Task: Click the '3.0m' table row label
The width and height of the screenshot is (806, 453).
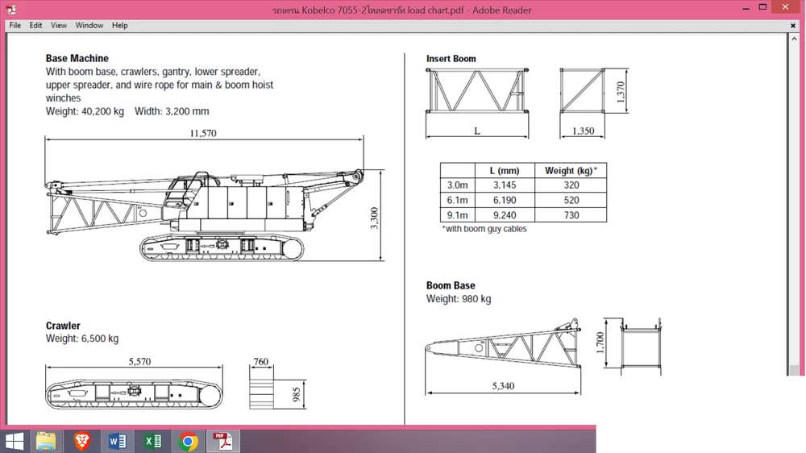Action: pyautogui.click(x=457, y=185)
